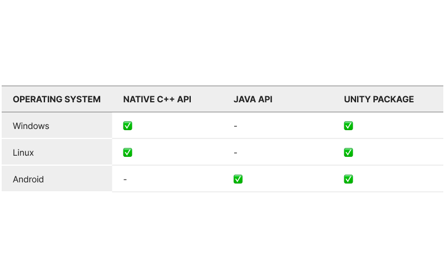Click the Linux Native C++ API green checkmark
This screenshot has height=278, width=445.
pos(127,152)
